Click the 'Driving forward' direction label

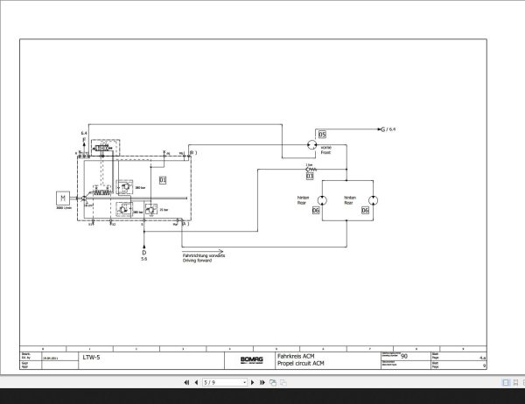tap(197, 261)
